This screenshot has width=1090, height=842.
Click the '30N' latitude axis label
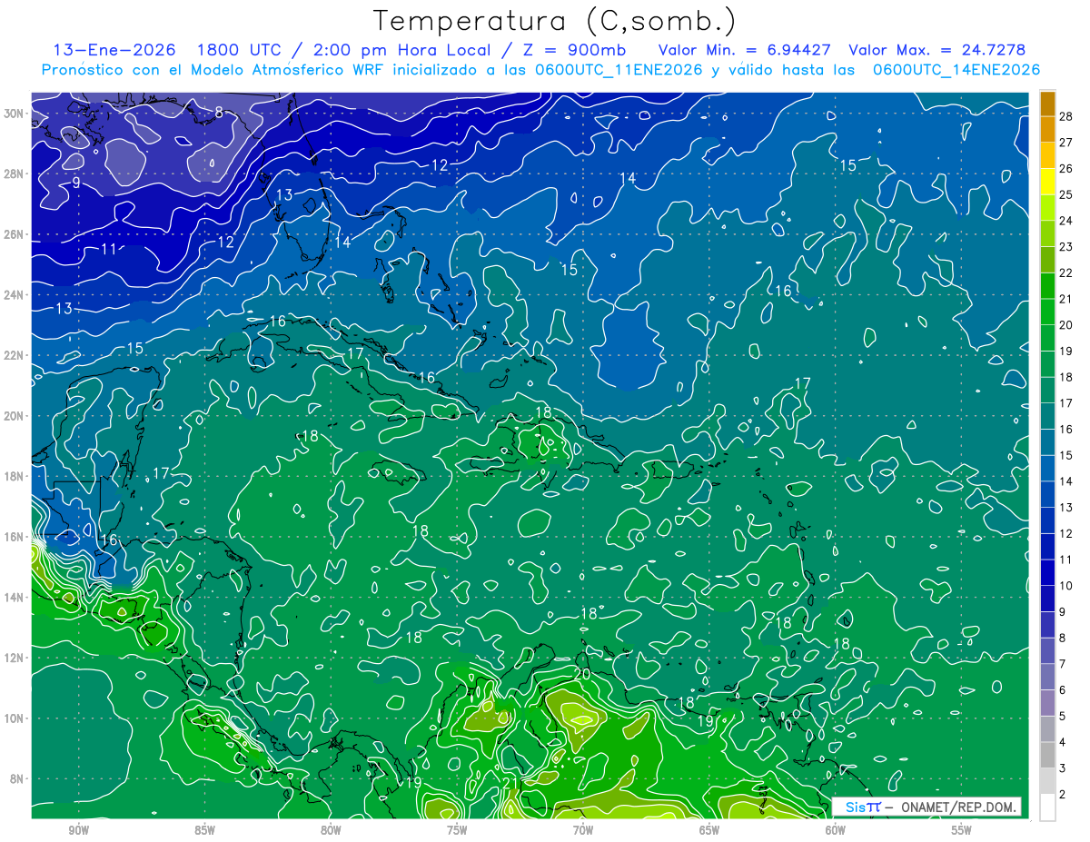pyautogui.click(x=14, y=114)
